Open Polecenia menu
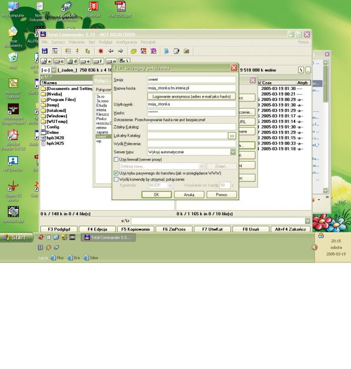 (x=77, y=42)
